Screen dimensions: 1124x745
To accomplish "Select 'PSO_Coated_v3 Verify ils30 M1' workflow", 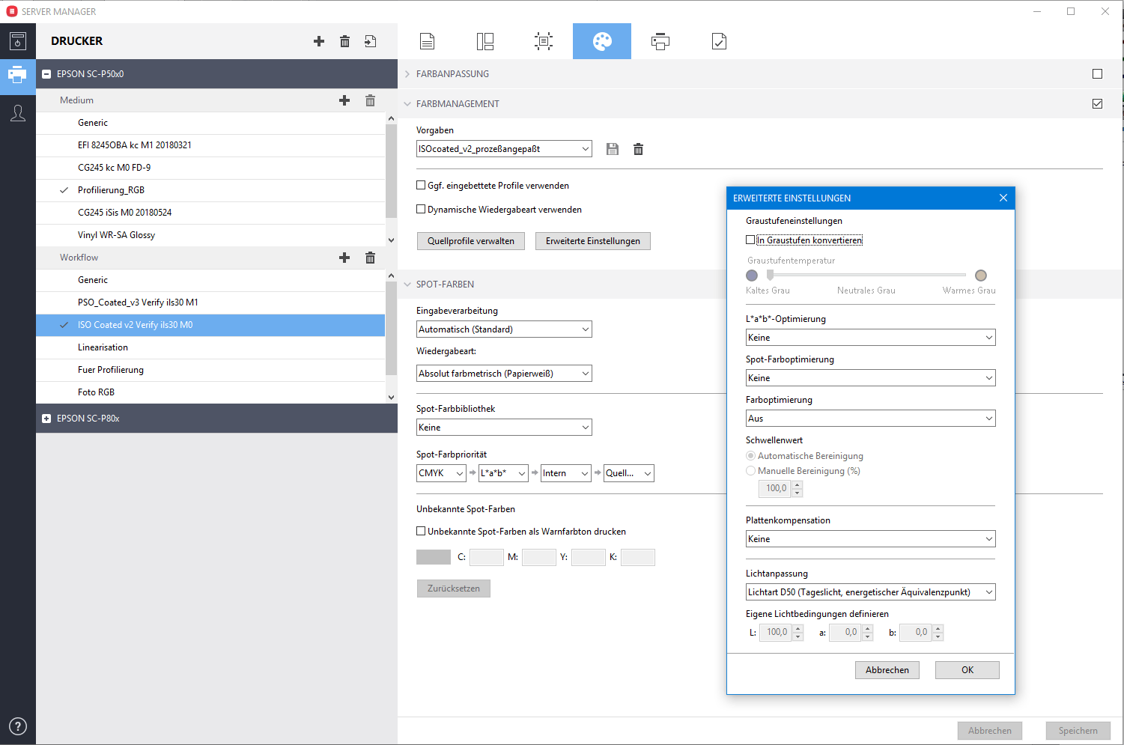I will 138,302.
